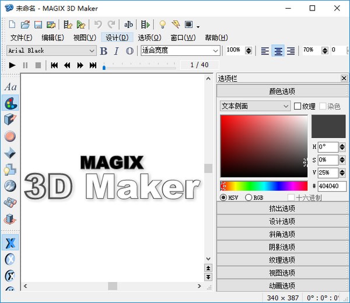Screen dimensions: 350x303
Task: Click the filmstrip export animation icon
Action: click(x=145, y=24)
